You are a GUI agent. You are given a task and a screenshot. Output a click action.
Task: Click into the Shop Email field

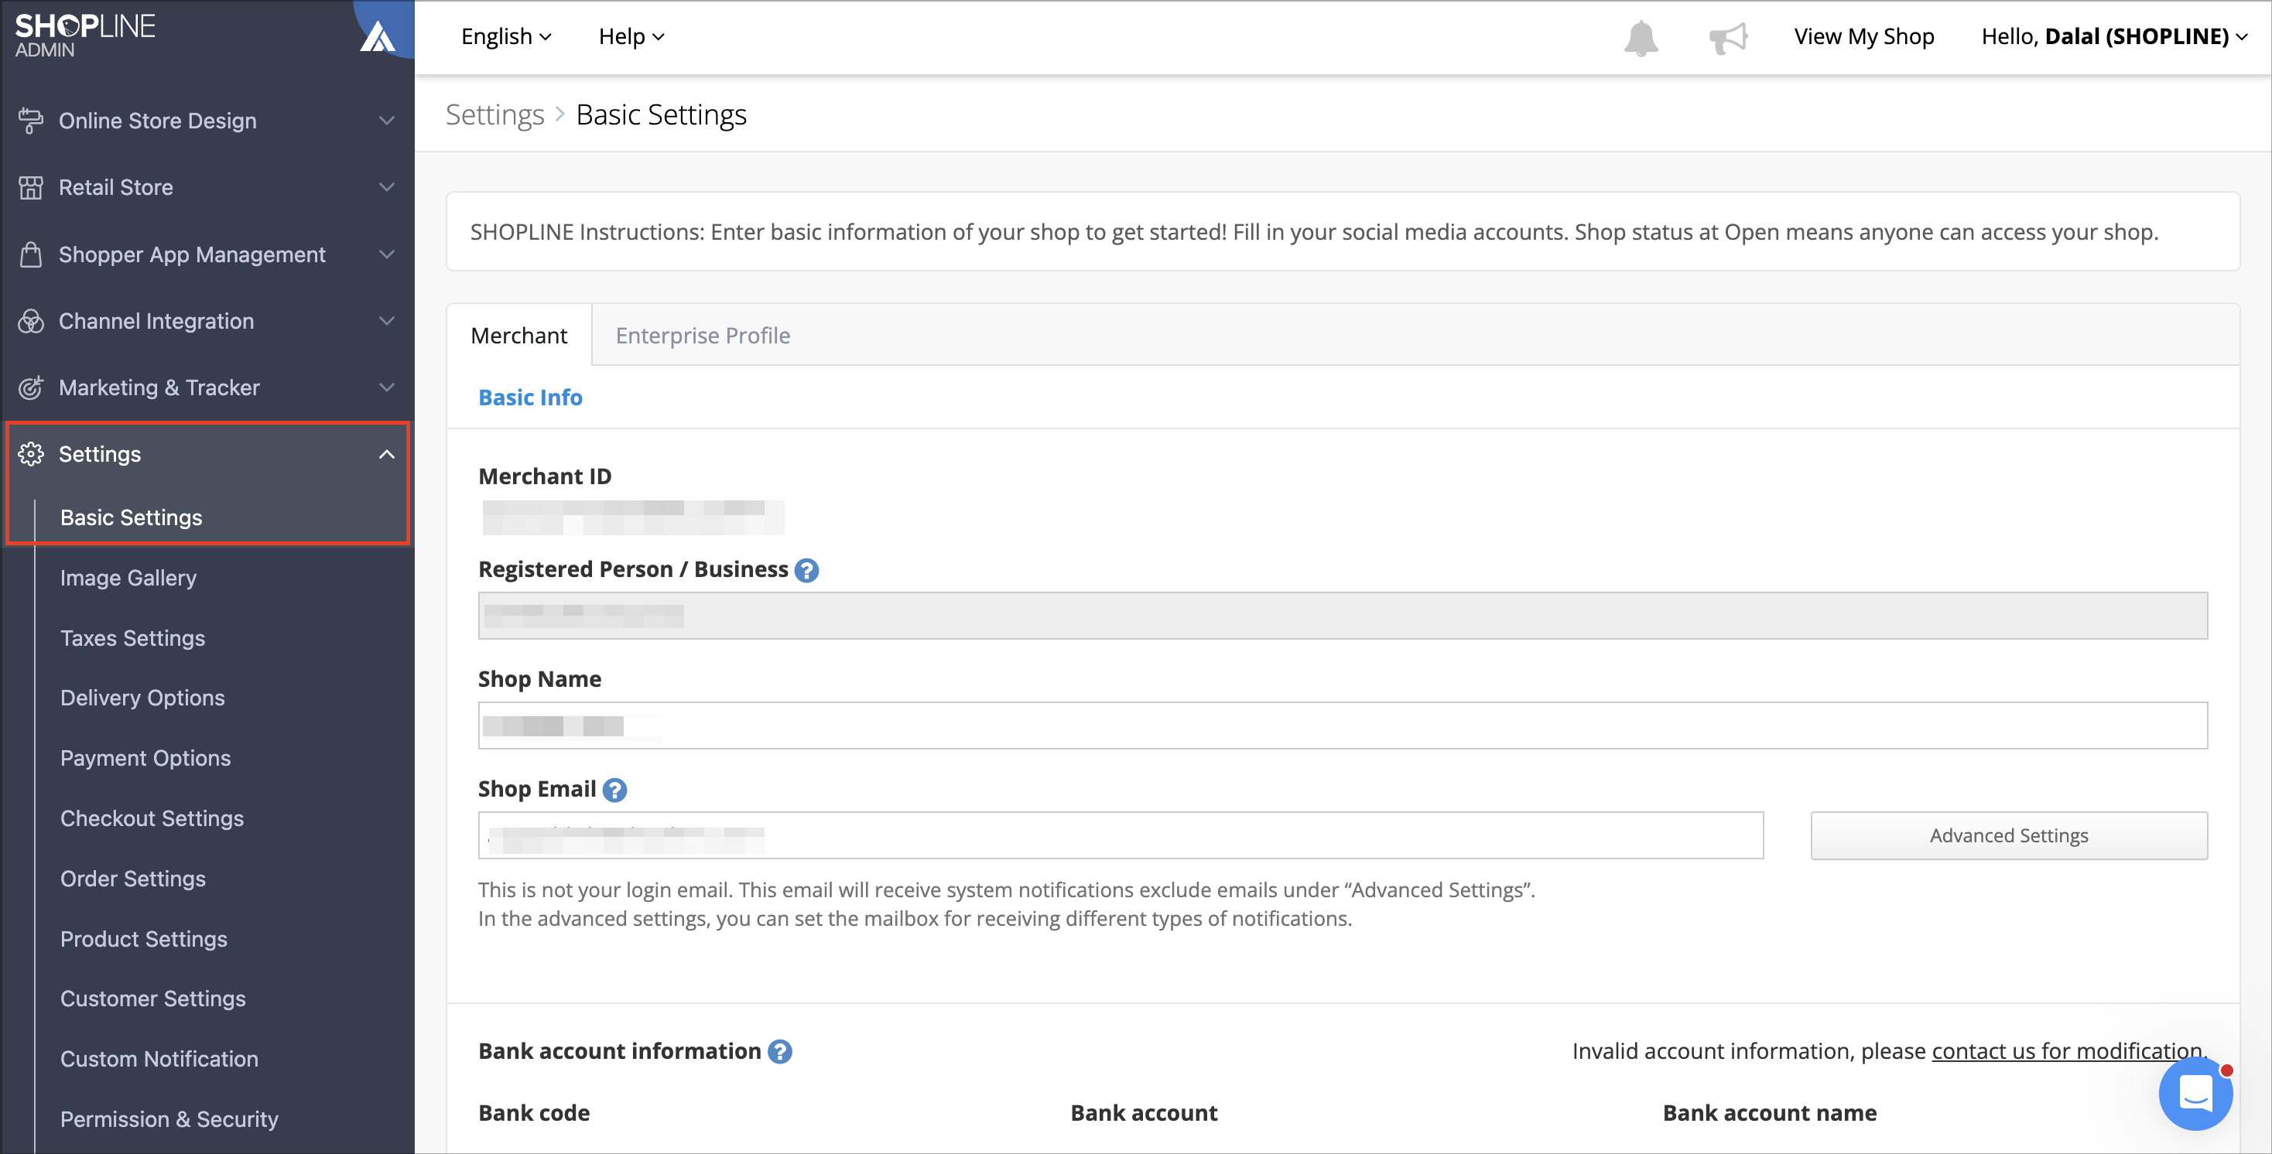[1120, 836]
